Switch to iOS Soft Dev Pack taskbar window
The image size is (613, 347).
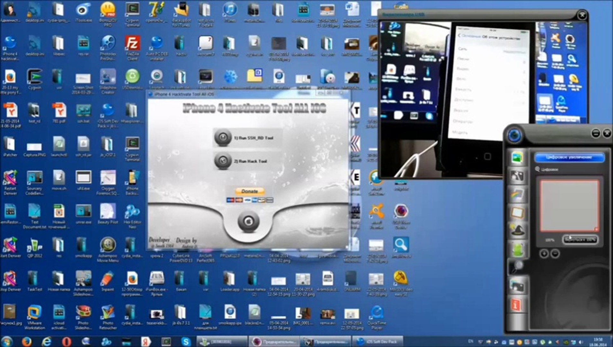pos(378,341)
